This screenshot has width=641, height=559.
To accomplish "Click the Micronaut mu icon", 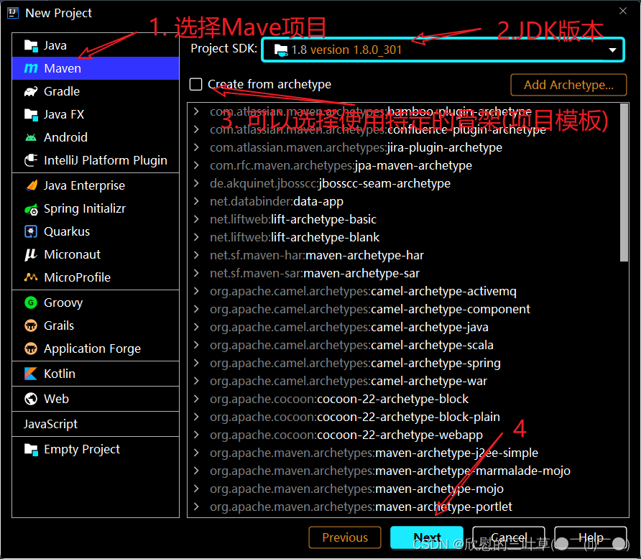I will (x=31, y=254).
